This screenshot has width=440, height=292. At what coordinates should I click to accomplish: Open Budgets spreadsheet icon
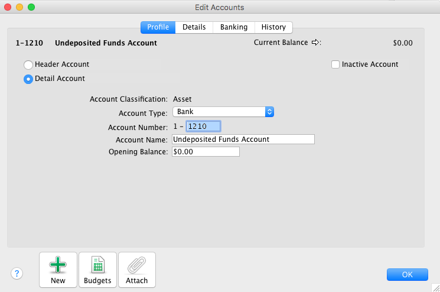click(97, 265)
